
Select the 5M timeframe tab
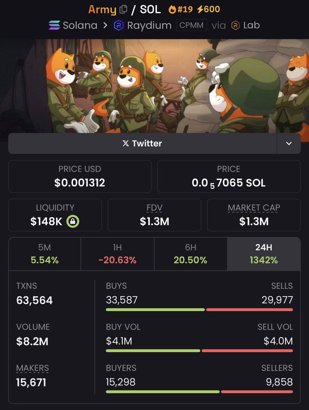pyautogui.click(x=45, y=254)
